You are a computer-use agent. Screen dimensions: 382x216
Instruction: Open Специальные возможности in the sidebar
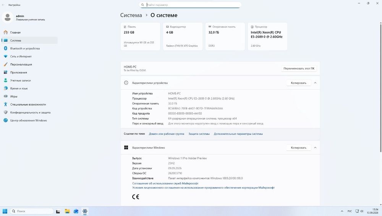point(29,104)
